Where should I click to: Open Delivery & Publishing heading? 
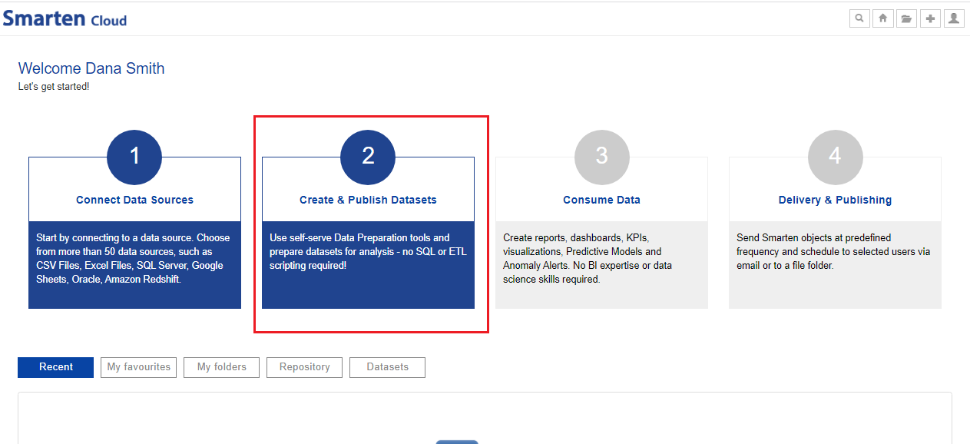(x=835, y=200)
